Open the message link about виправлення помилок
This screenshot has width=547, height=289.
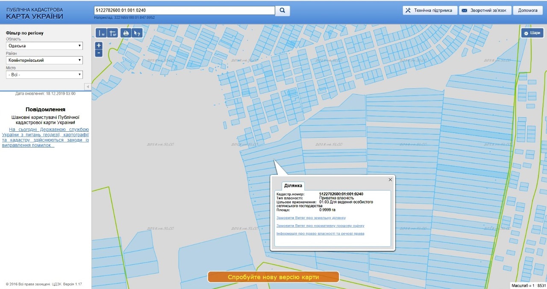(x=45, y=137)
